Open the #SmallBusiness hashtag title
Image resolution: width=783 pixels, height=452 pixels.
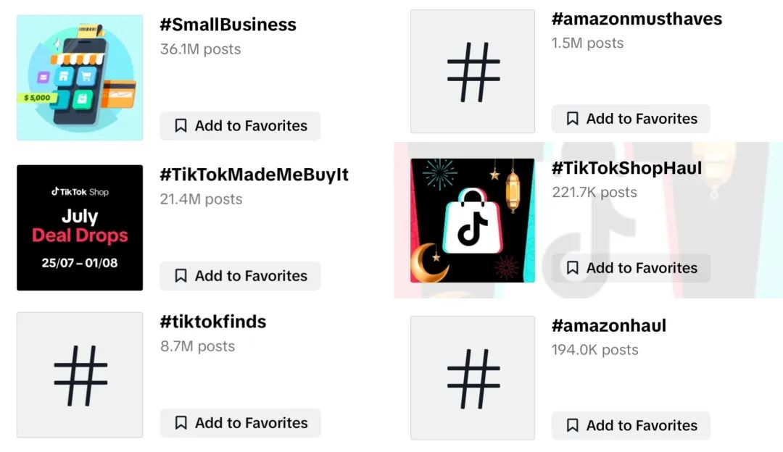[228, 25]
